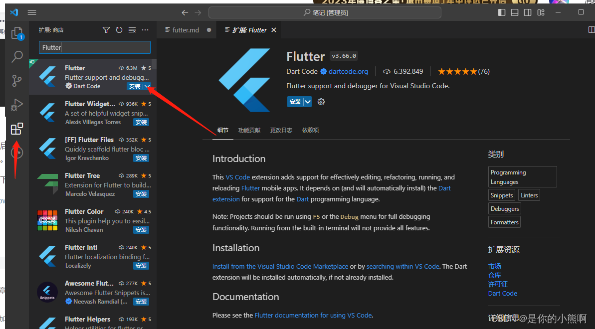Viewport: 595px width, 329px height.
Task: Expand install dropdown in Flutter detail page
Action: (308, 102)
